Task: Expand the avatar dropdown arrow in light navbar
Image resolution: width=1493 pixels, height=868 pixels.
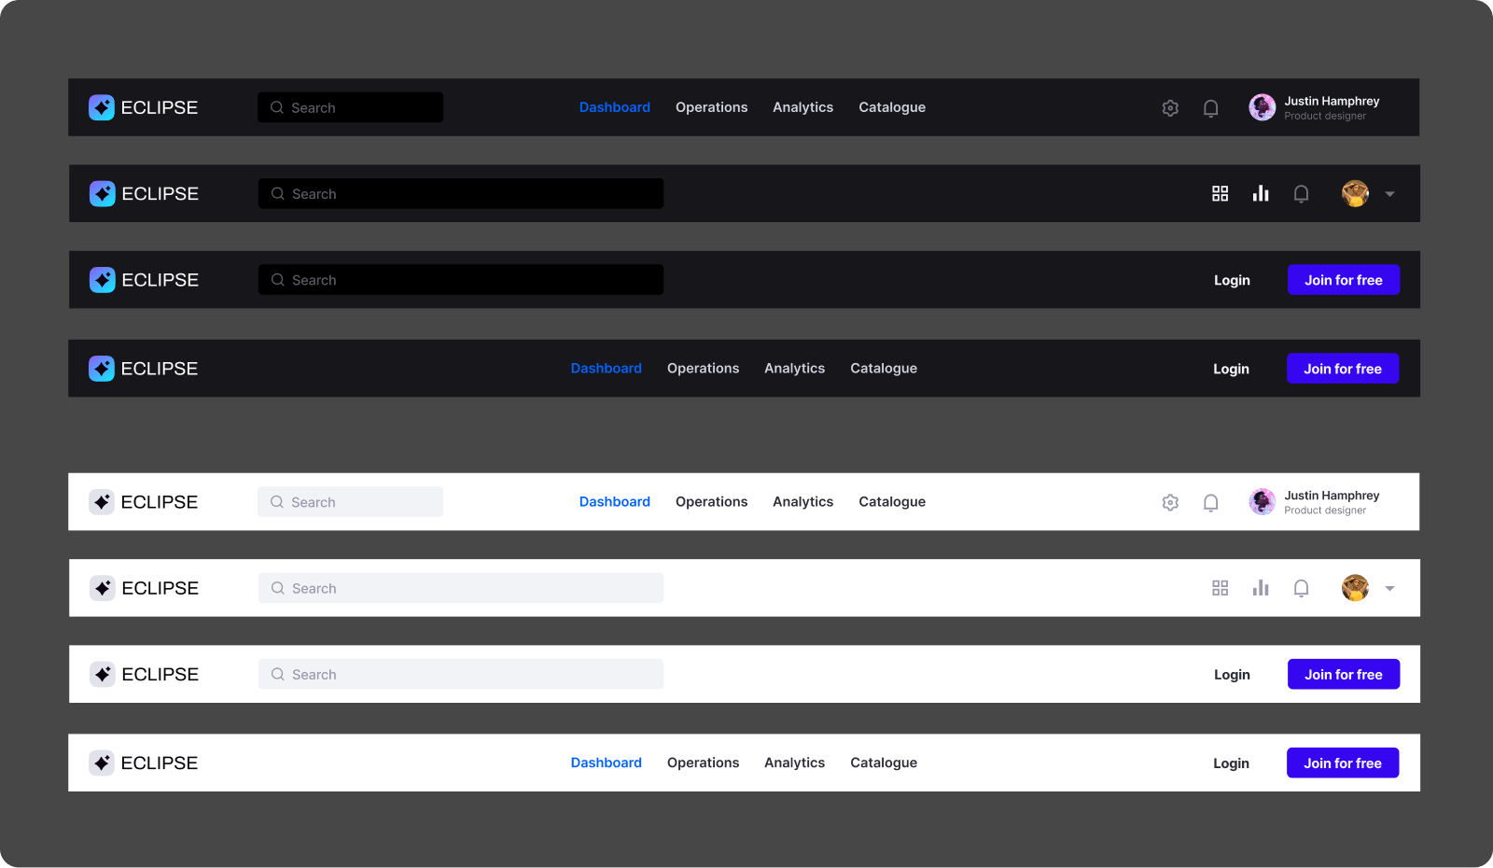Action: [1389, 589]
